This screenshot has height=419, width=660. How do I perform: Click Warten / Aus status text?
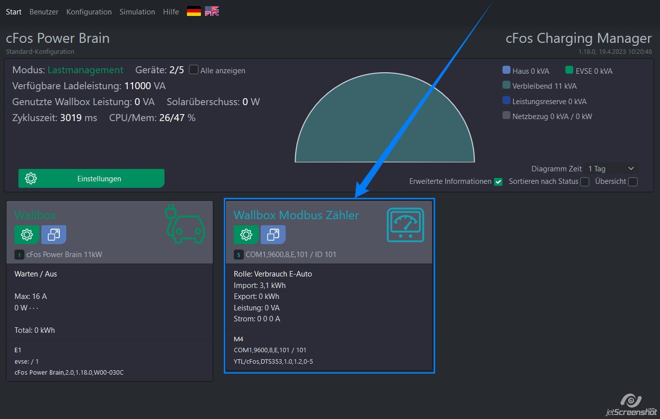tap(36, 274)
